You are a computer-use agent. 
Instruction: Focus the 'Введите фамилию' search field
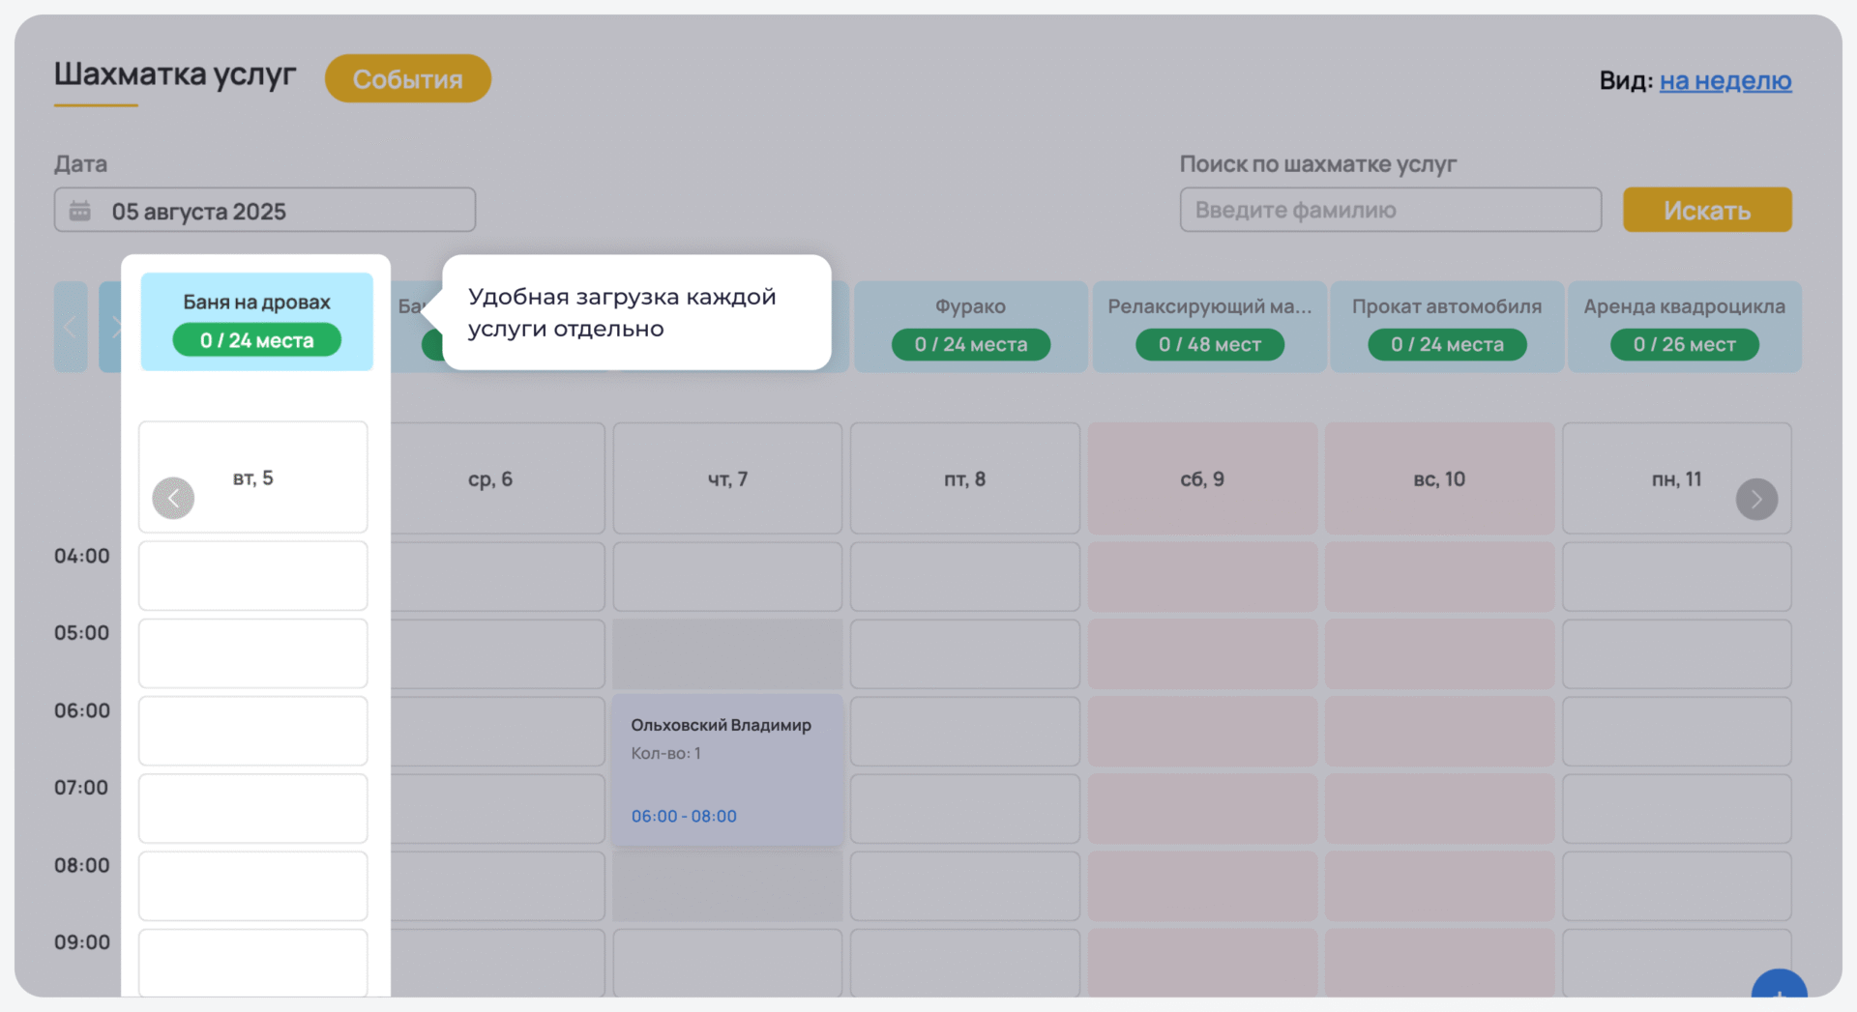pos(1390,210)
